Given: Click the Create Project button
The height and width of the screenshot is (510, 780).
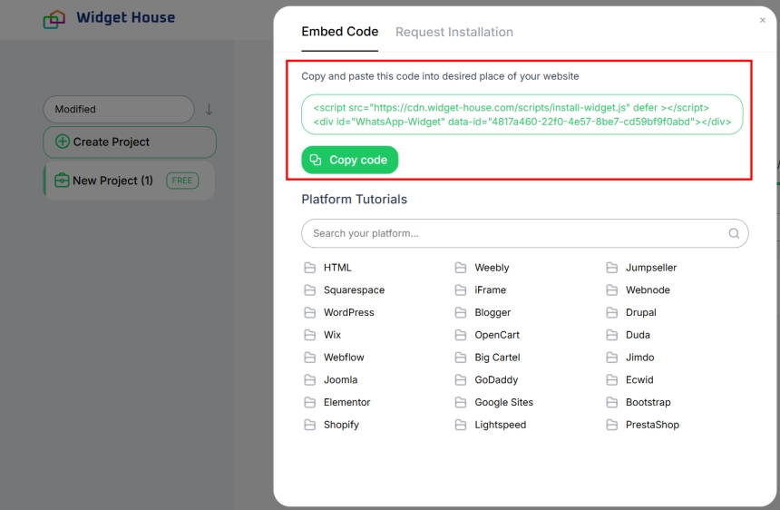Looking at the screenshot, I should tap(130, 142).
